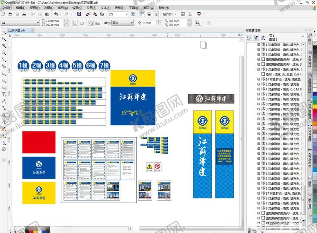
Task: Select the Shape tool
Action: click(x=4, y=38)
